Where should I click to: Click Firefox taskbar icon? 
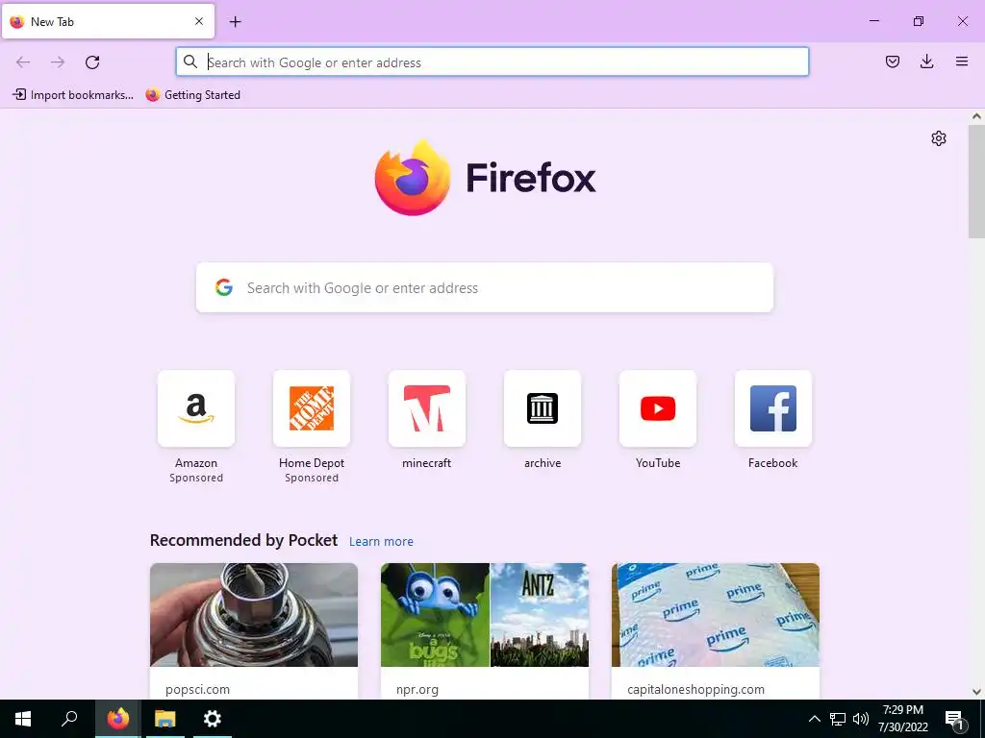(117, 719)
